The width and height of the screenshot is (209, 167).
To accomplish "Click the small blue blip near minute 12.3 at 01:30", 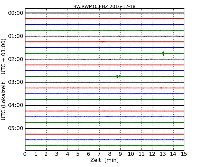I will (x=155, y=48).
